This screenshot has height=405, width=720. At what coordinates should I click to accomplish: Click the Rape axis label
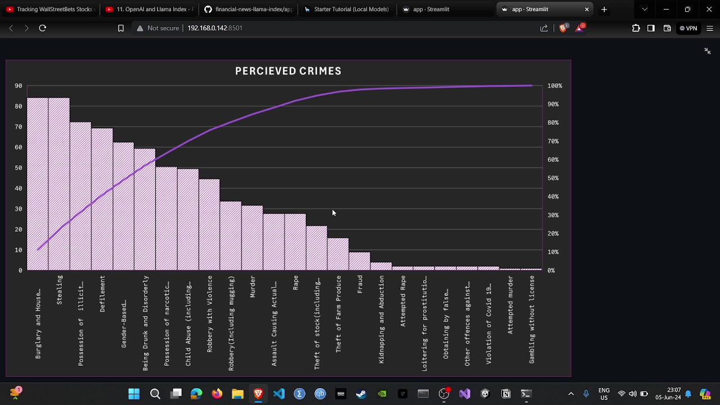295,282
